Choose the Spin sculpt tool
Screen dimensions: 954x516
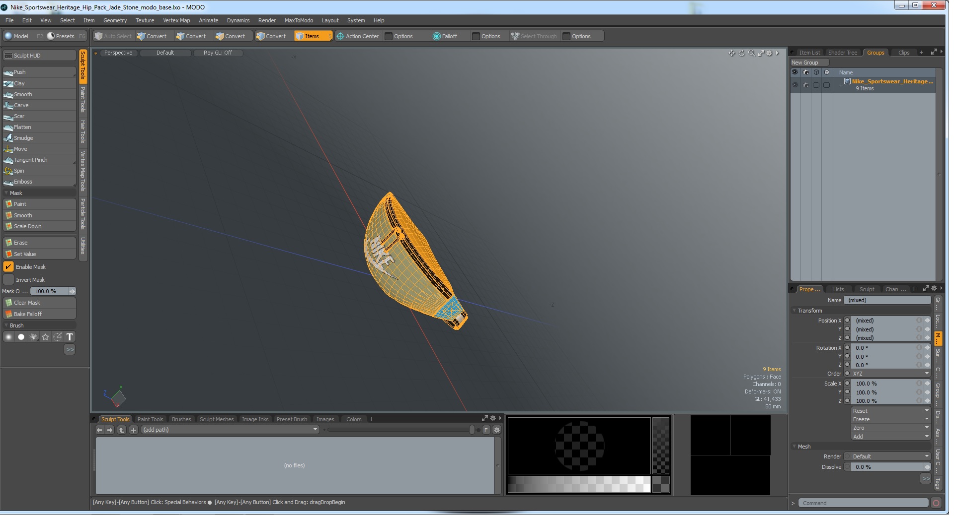(39, 171)
